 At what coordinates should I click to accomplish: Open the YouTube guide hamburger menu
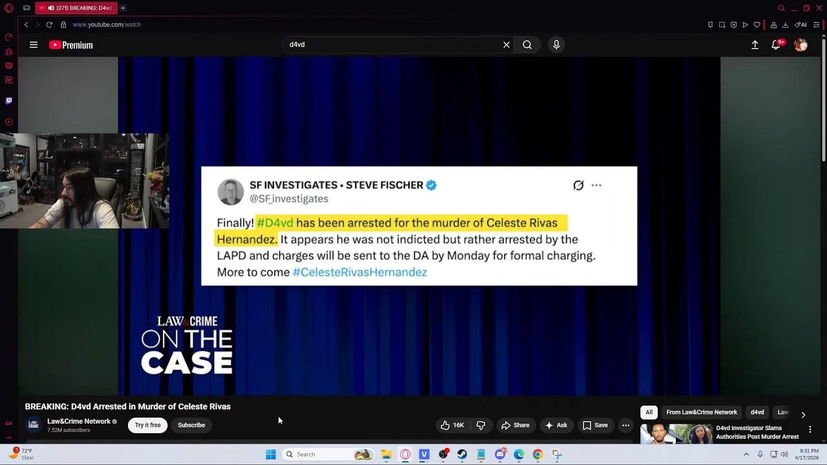[x=34, y=45]
